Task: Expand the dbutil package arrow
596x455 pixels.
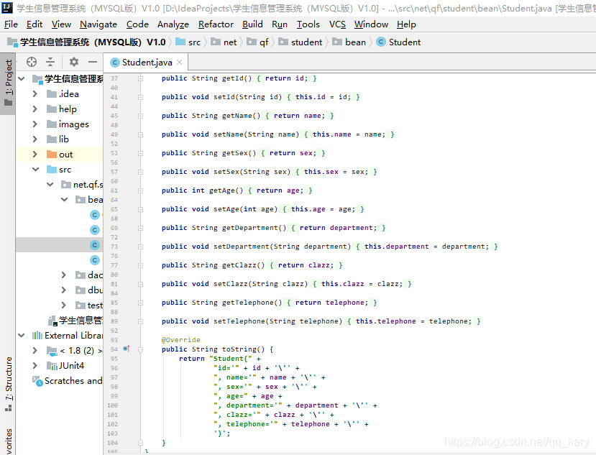Action: coord(64,290)
